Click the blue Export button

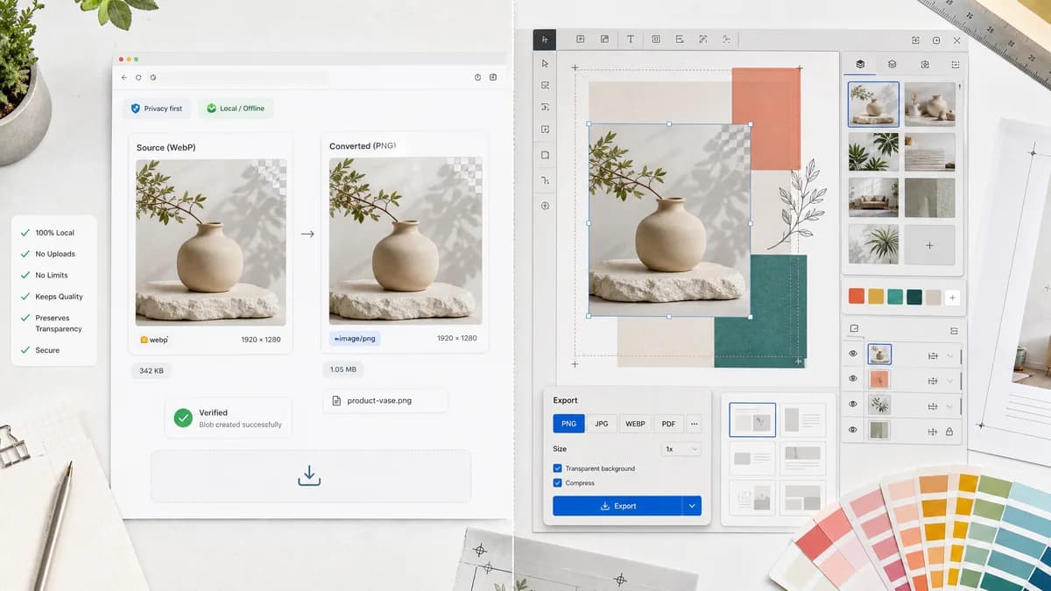click(617, 506)
